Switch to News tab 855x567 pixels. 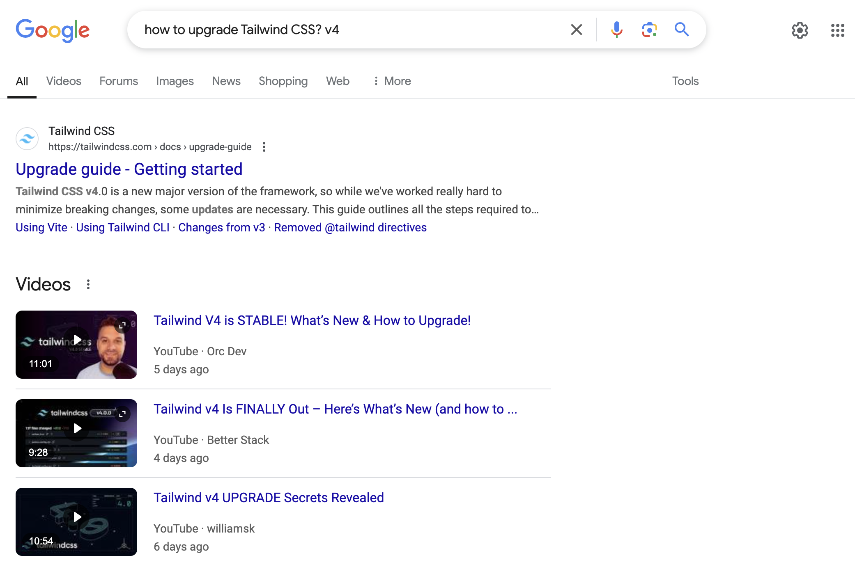[x=226, y=81]
